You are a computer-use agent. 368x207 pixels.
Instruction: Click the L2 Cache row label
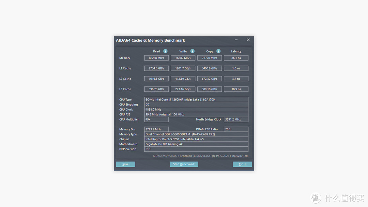(x=125, y=79)
